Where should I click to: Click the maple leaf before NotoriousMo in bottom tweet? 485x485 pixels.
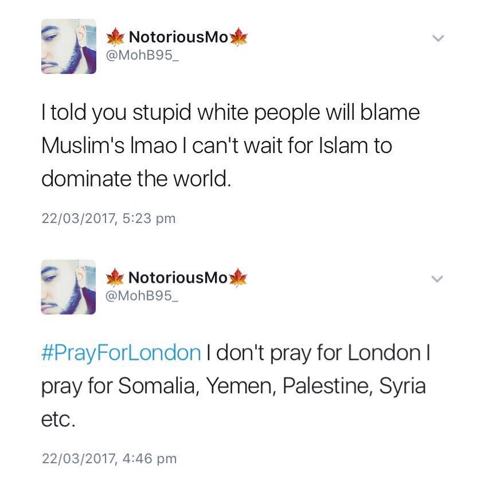pyautogui.click(x=115, y=277)
